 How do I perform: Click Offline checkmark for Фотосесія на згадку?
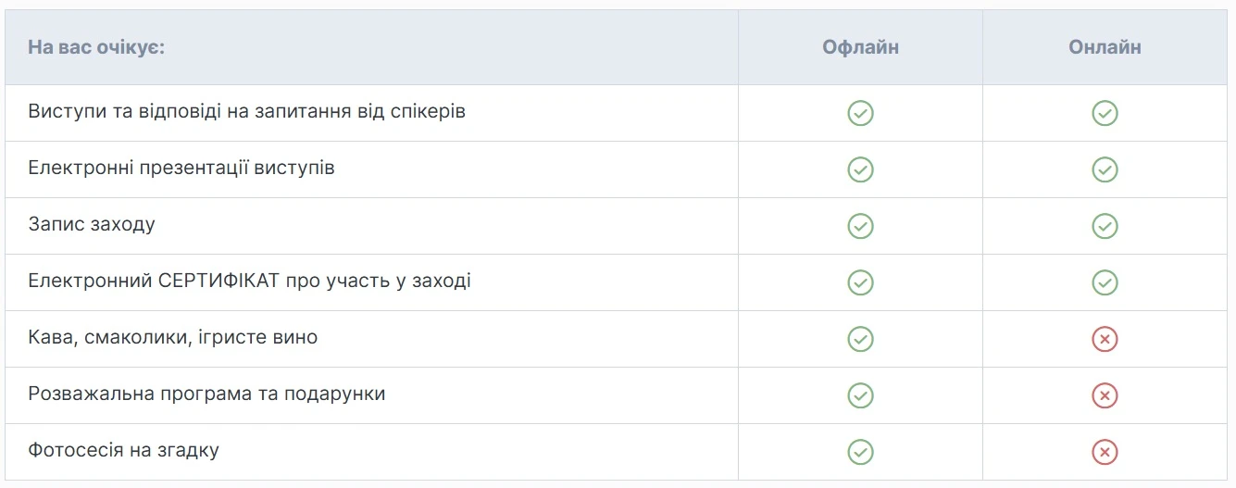(860, 452)
